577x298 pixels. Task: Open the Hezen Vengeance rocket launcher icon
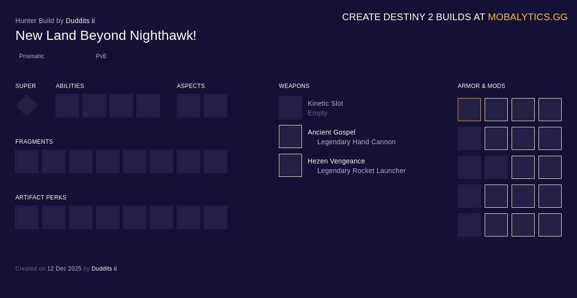coord(290,165)
